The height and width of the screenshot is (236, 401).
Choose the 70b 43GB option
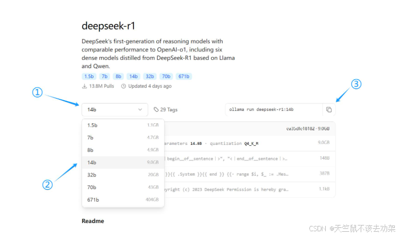(x=123, y=187)
